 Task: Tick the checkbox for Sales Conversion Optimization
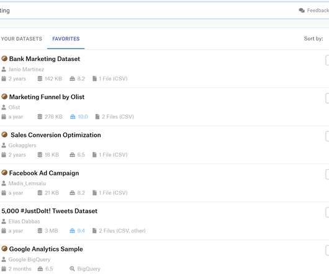point(327,136)
